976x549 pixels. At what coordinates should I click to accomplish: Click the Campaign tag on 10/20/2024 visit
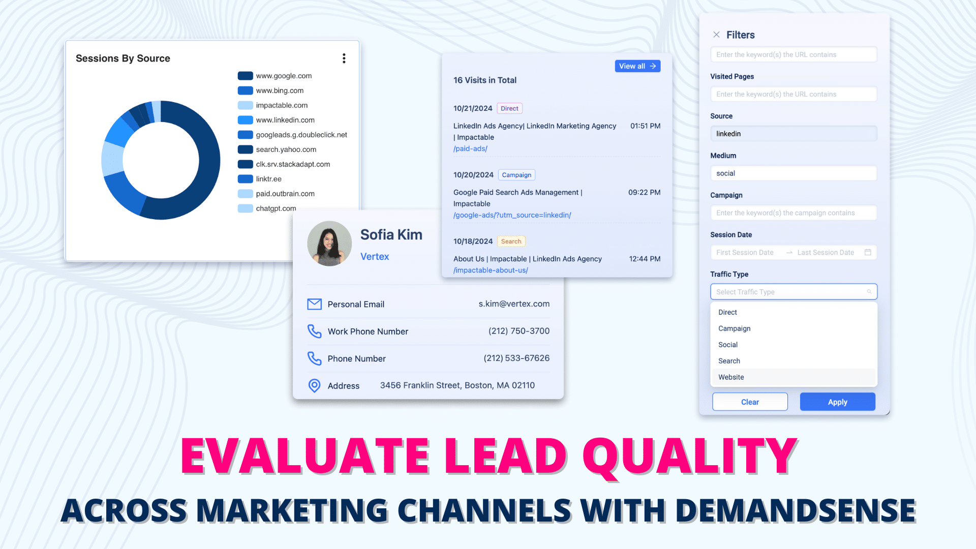(x=516, y=175)
